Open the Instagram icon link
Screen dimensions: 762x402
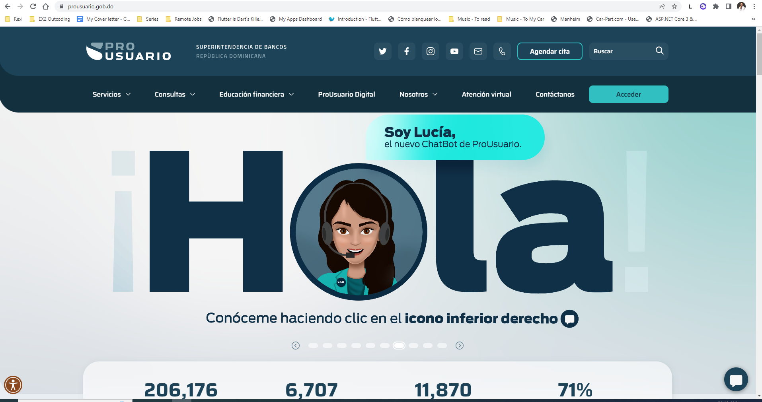430,51
